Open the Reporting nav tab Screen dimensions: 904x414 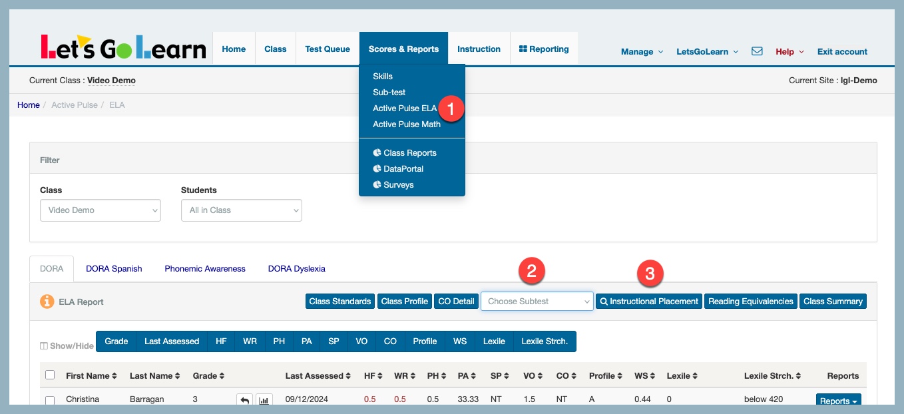click(544, 49)
